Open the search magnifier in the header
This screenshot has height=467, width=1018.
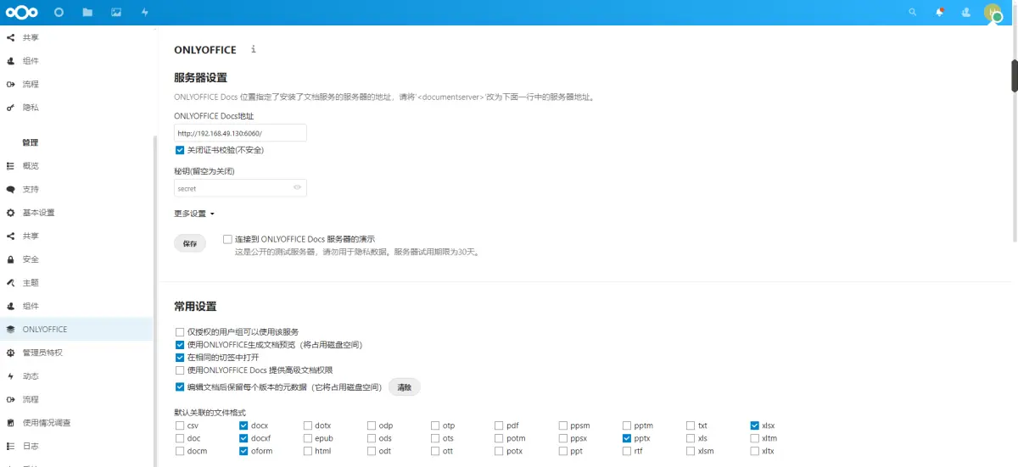coord(913,13)
